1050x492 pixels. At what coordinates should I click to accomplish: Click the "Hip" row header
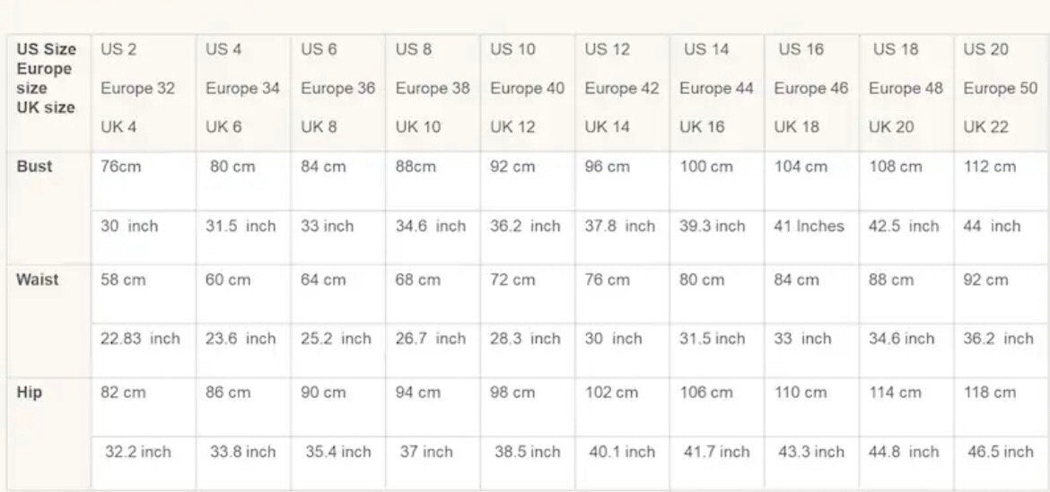[30, 393]
